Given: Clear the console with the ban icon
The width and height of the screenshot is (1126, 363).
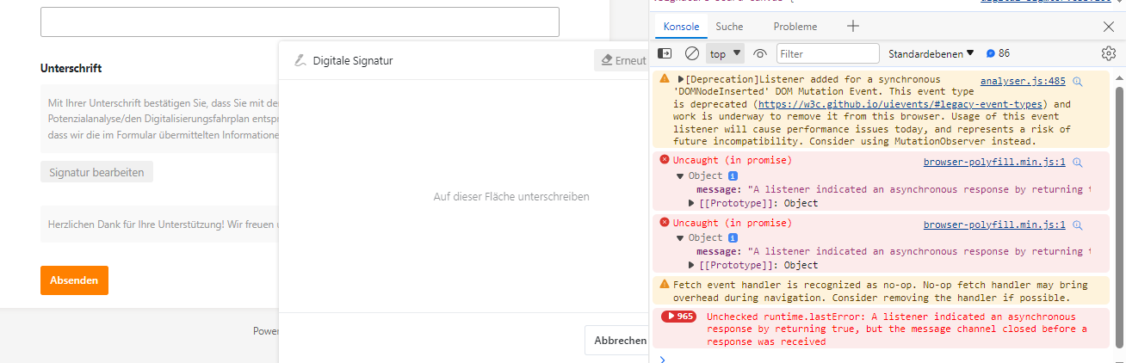Looking at the screenshot, I should (x=691, y=53).
